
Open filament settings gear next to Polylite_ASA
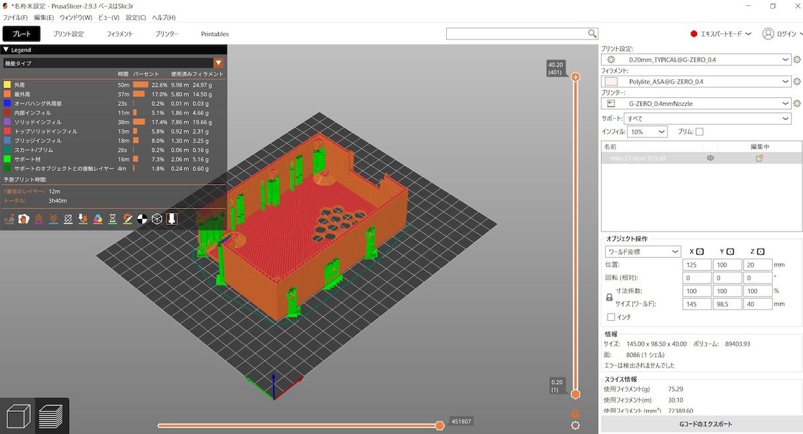[x=797, y=82]
